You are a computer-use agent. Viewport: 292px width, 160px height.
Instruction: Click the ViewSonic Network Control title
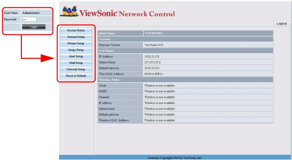tap(127, 14)
